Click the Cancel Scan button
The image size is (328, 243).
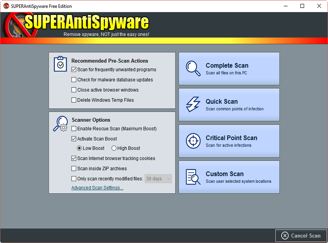(301, 235)
